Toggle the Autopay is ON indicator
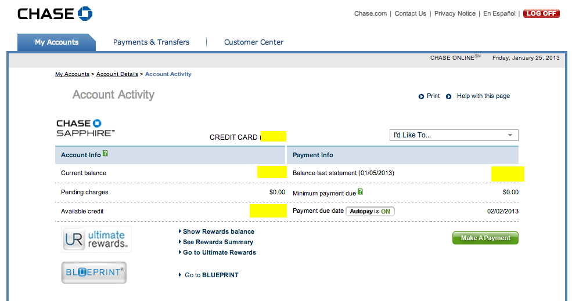572x301 pixels. click(370, 211)
